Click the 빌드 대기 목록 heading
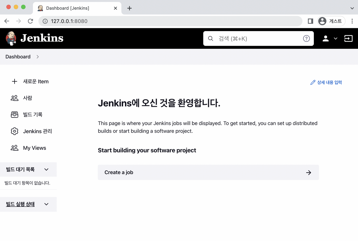Image resolution: width=358 pixels, height=241 pixels. point(20,170)
